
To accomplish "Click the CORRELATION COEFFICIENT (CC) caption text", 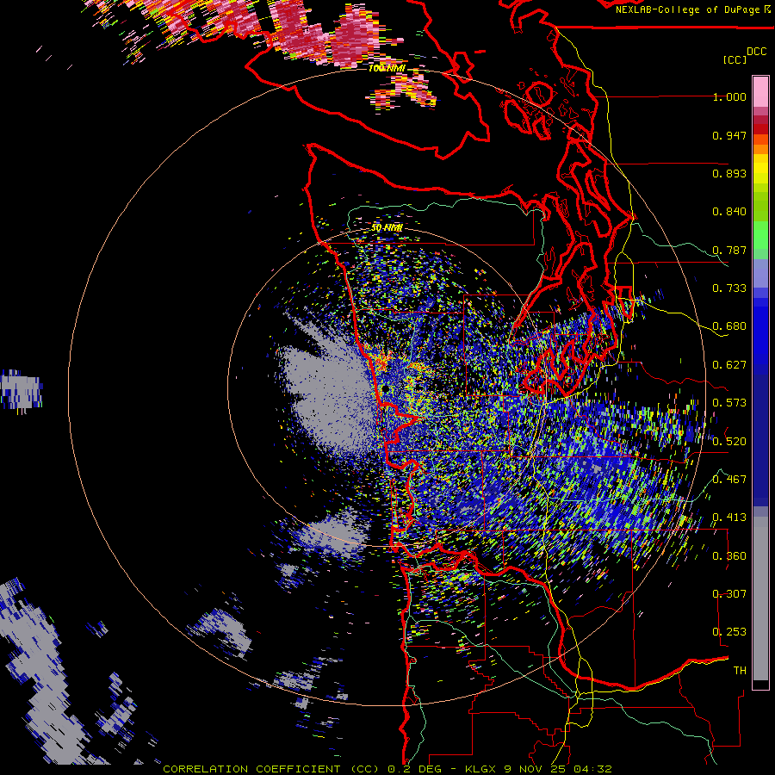I will coord(271,769).
